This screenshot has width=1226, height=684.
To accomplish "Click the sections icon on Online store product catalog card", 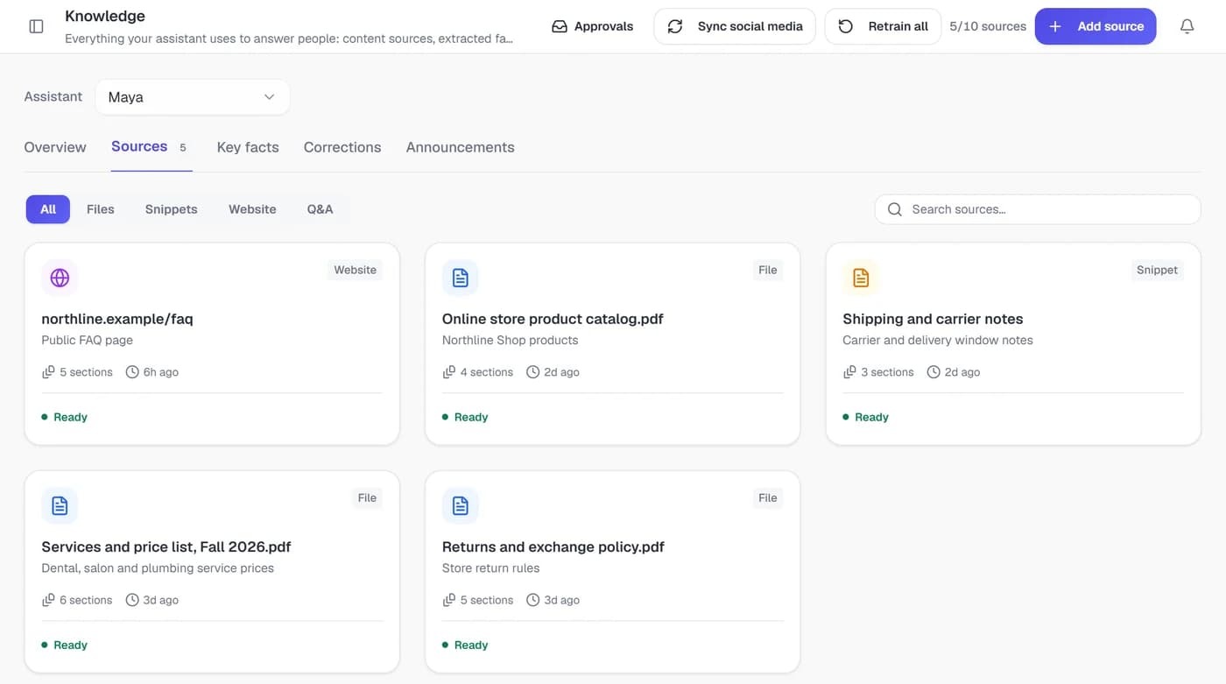I will click(x=449, y=372).
